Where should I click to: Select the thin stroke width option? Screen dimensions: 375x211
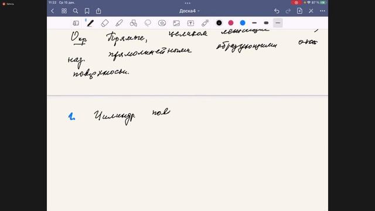pyautogui.click(x=278, y=23)
